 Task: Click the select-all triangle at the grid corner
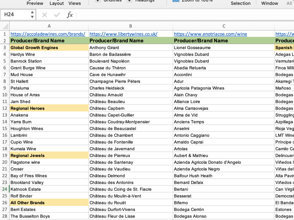click(6, 26)
